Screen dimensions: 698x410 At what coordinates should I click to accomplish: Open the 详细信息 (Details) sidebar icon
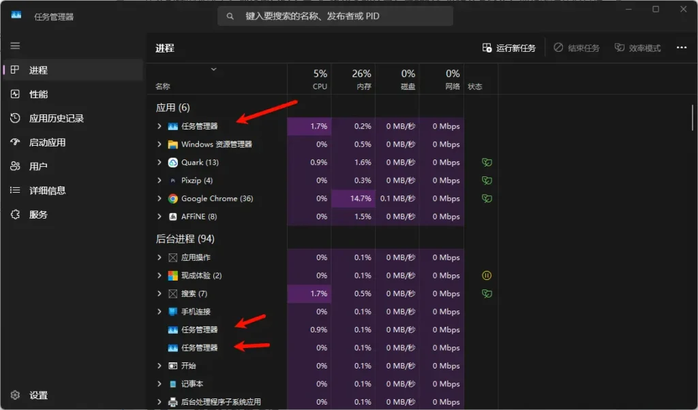pos(14,190)
